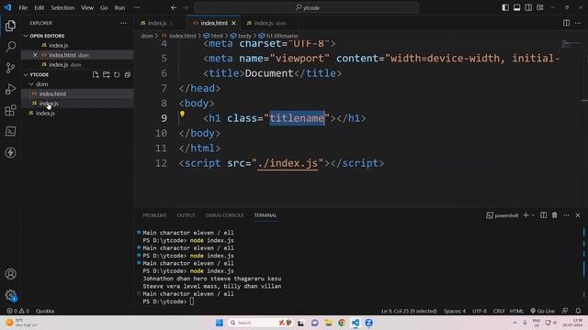
Task: Open the Accounts menu icon
Action: [10, 274]
